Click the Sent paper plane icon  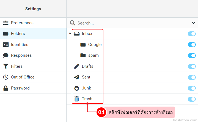coord(77,77)
